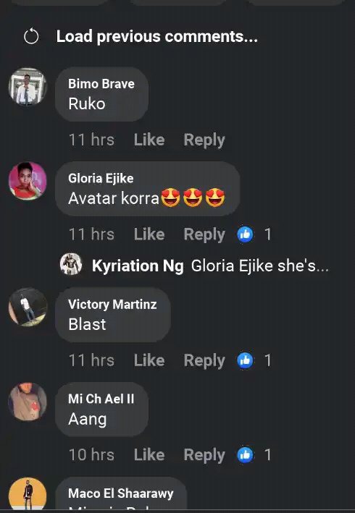
Task: Open Mi Ch Ael II's avatar
Action: 28,402
